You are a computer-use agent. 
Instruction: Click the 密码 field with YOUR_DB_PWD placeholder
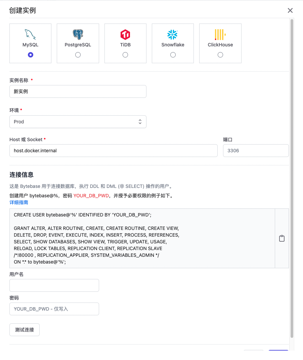[54, 309]
